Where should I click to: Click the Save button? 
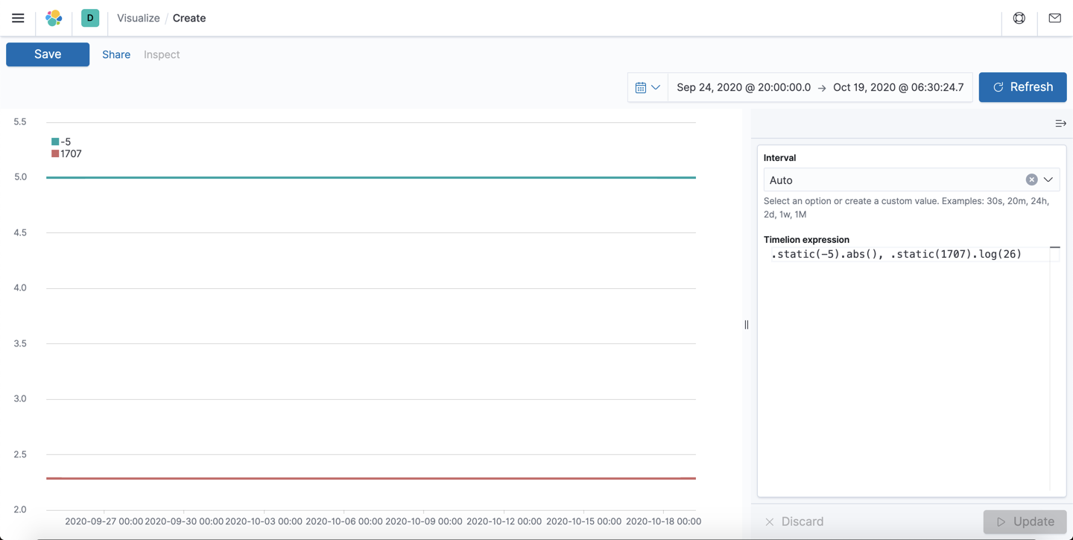tap(47, 54)
